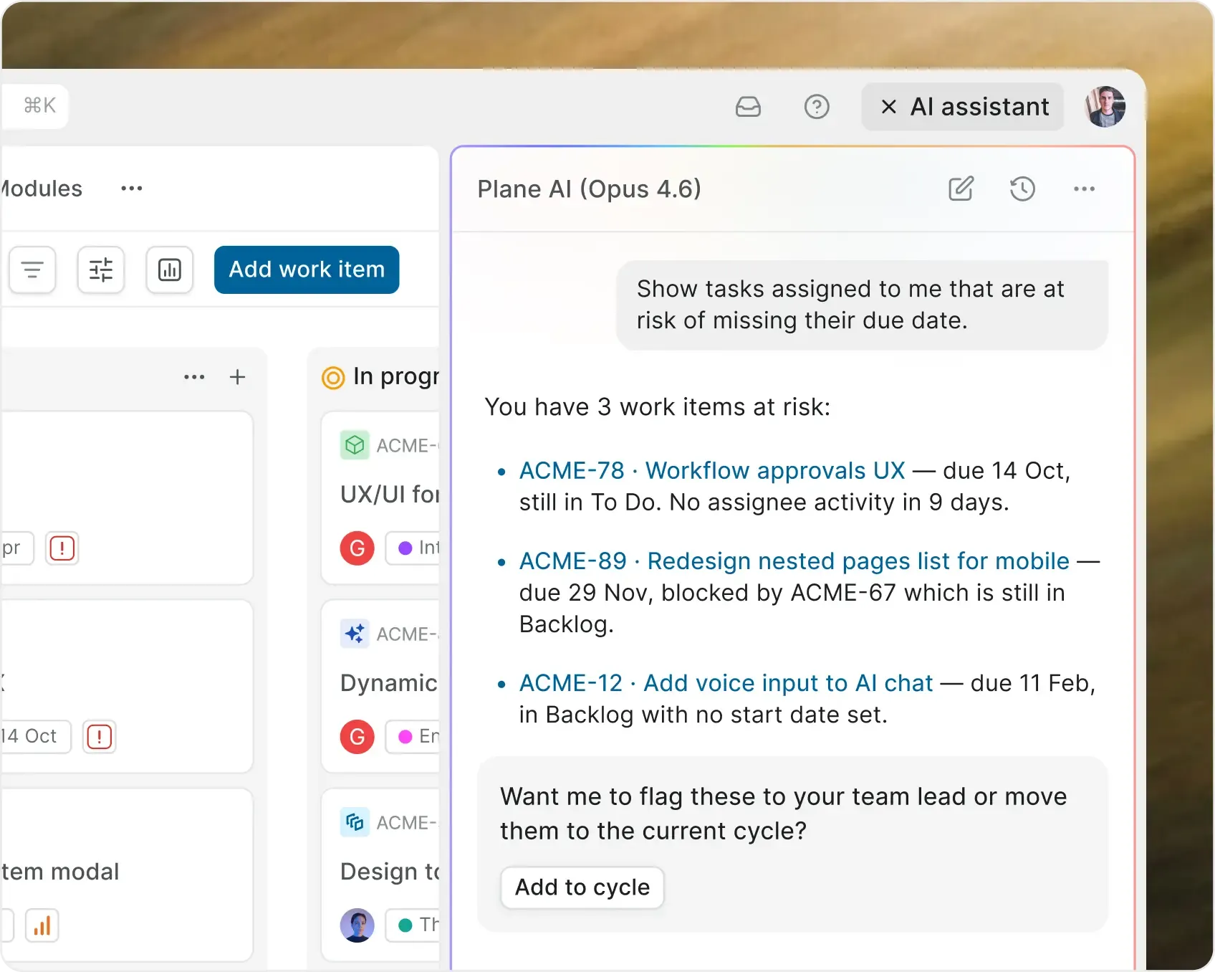Open the pink-dot label chip on Dynamic card
This screenshot has height=972, width=1215.
point(413,737)
